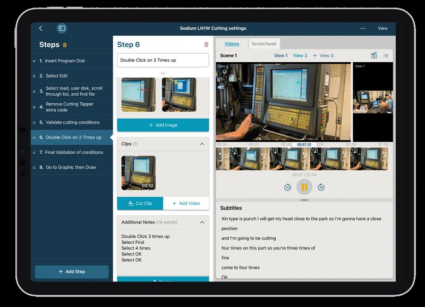Pause the video playback

coord(304,187)
